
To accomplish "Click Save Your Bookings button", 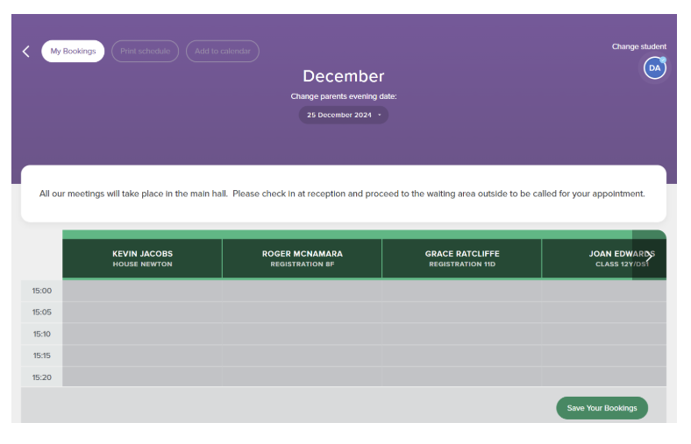I will tap(602, 408).
